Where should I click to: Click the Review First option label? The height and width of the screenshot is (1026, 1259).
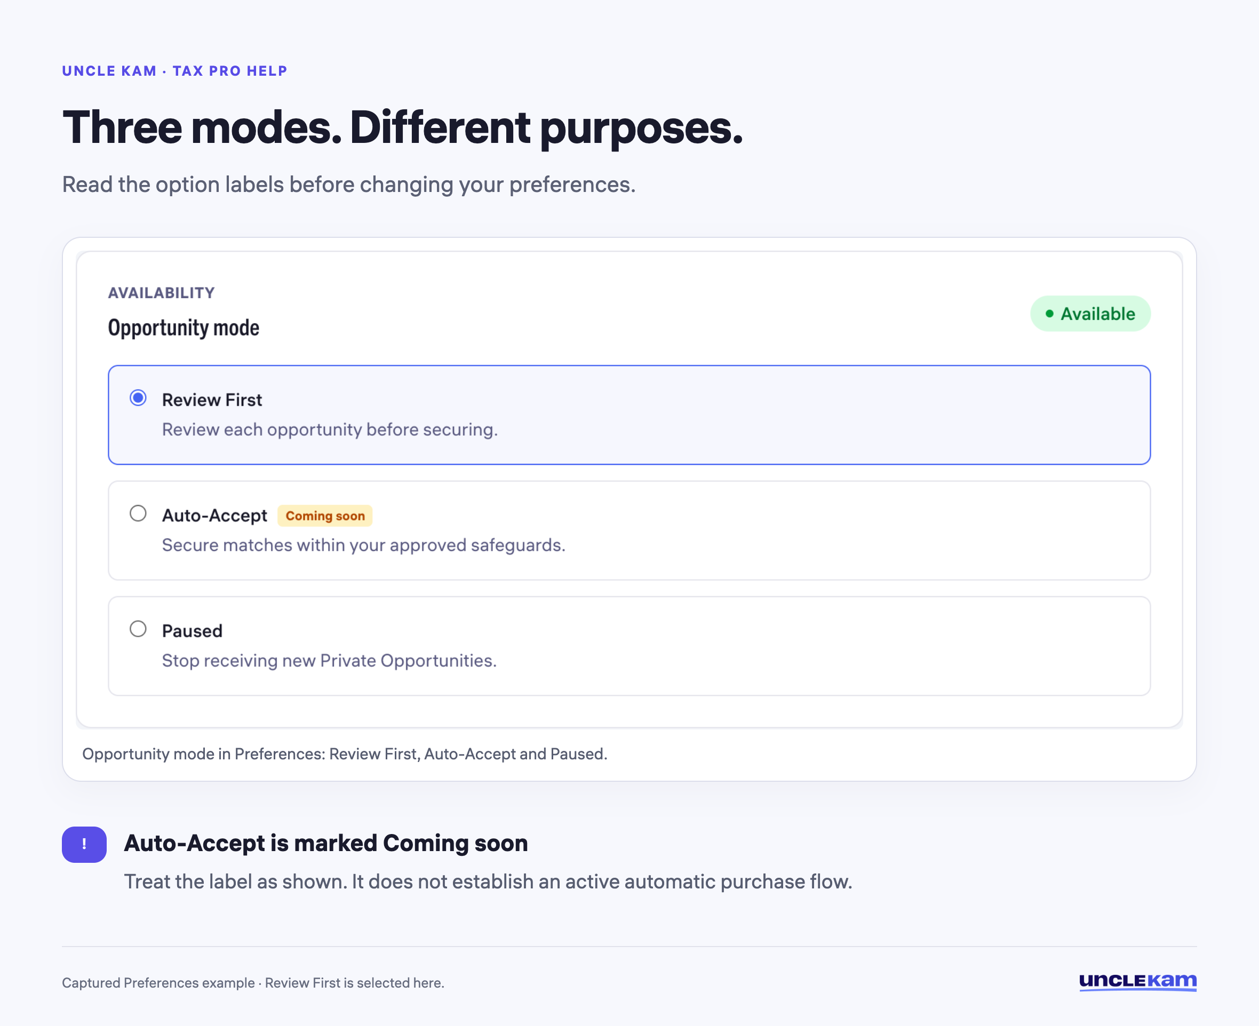(x=212, y=400)
